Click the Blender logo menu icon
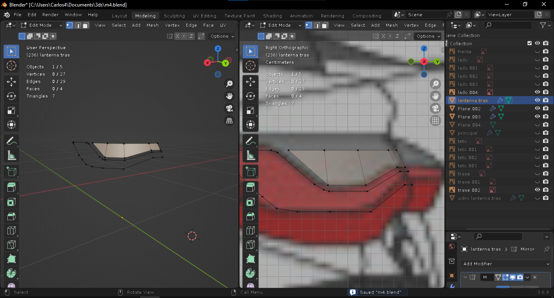This screenshot has height=298, width=554. (7, 15)
